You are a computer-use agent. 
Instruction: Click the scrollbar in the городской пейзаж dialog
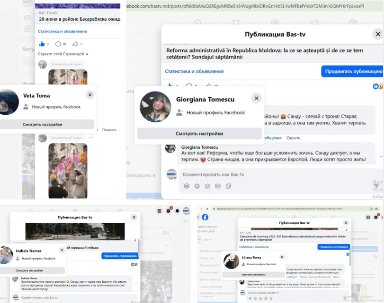point(139,248)
